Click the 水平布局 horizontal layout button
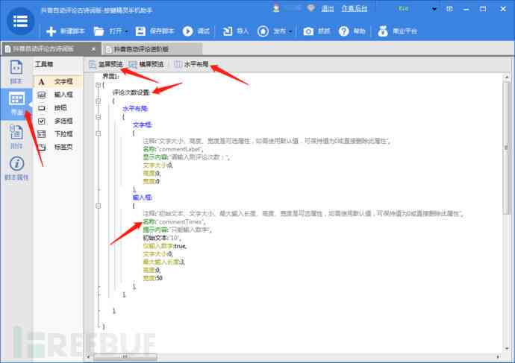Image resolution: width=515 pixels, height=363 pixels. pos(191,64)
